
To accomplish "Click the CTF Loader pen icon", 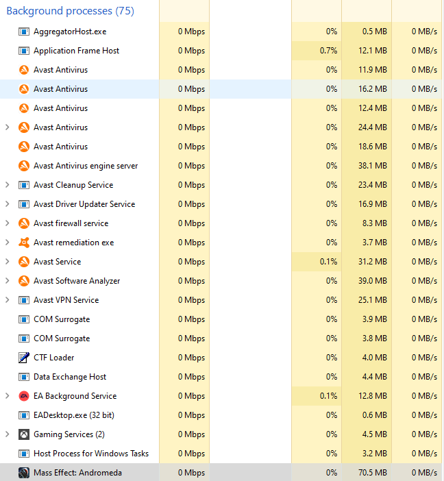I will point(24,358).
